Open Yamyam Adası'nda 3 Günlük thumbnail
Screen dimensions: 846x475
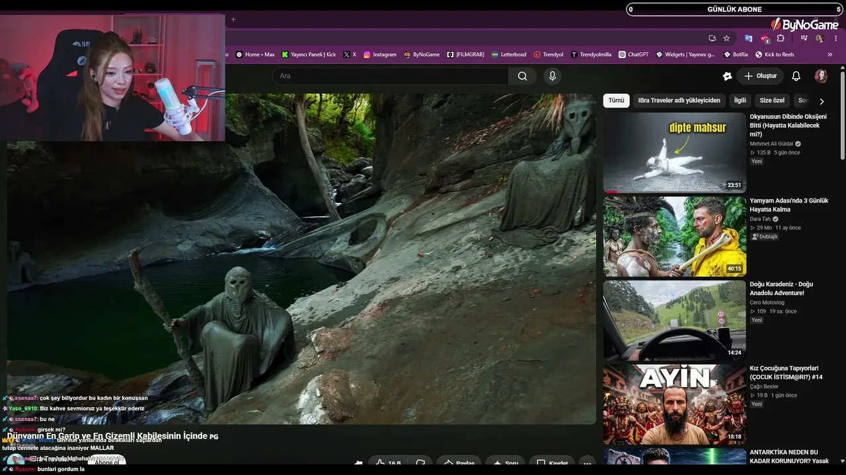pos(674,236)
